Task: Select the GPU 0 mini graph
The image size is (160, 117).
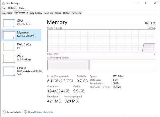Action: pyautogui.click(x=9, y=71)
